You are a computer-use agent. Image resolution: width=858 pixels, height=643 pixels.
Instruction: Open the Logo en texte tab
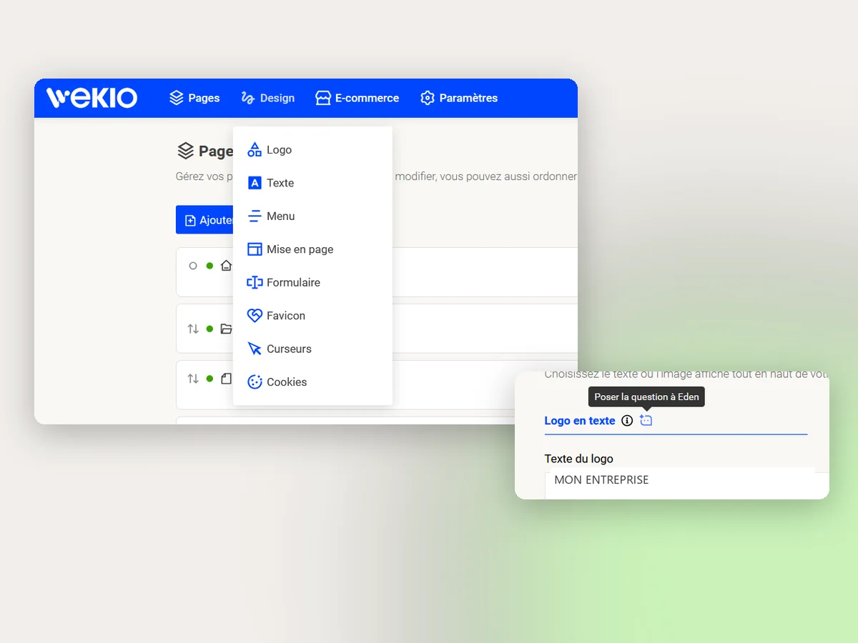pos(580,421)
